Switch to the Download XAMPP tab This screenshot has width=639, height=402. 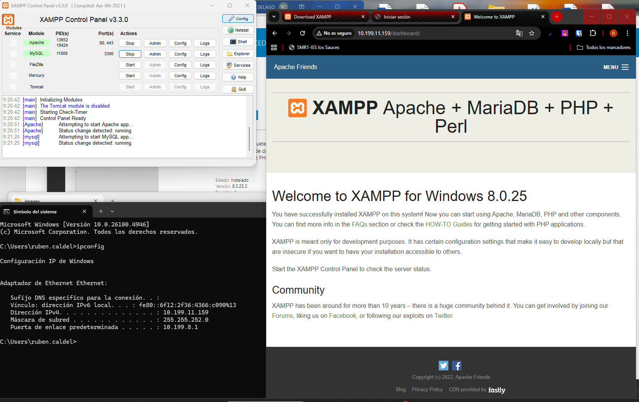[x=325, y=17]
